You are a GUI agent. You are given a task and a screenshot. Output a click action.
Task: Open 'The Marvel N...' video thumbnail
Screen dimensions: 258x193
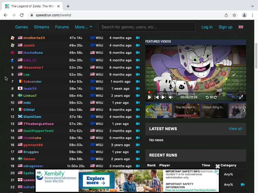click(x=187, y=111)
